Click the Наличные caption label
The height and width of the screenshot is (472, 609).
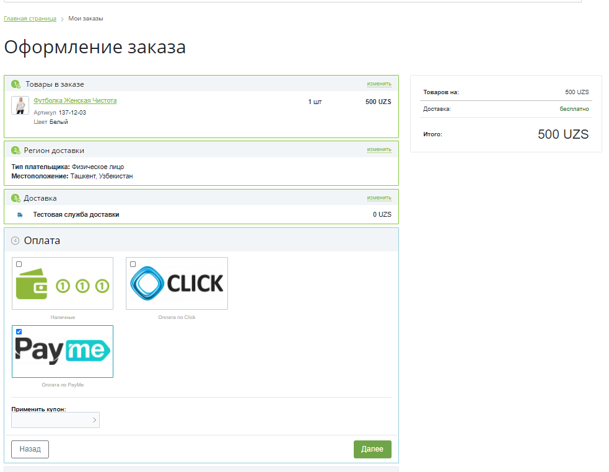[63, 317]
